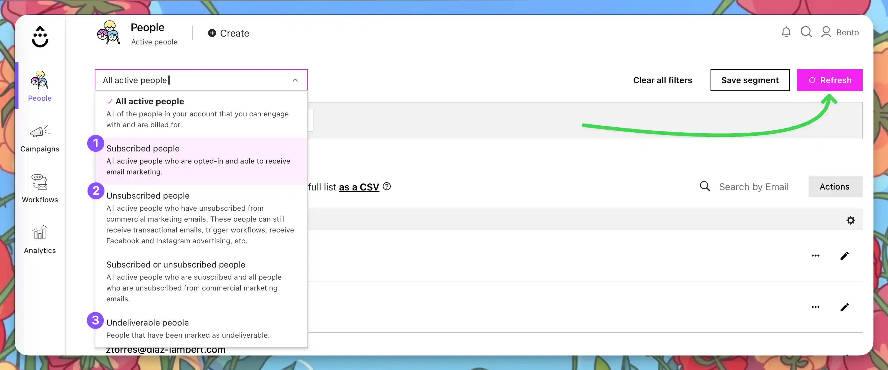This screenshot has height=370, width=888.
Task: Click Save segment
Action: 750,80
